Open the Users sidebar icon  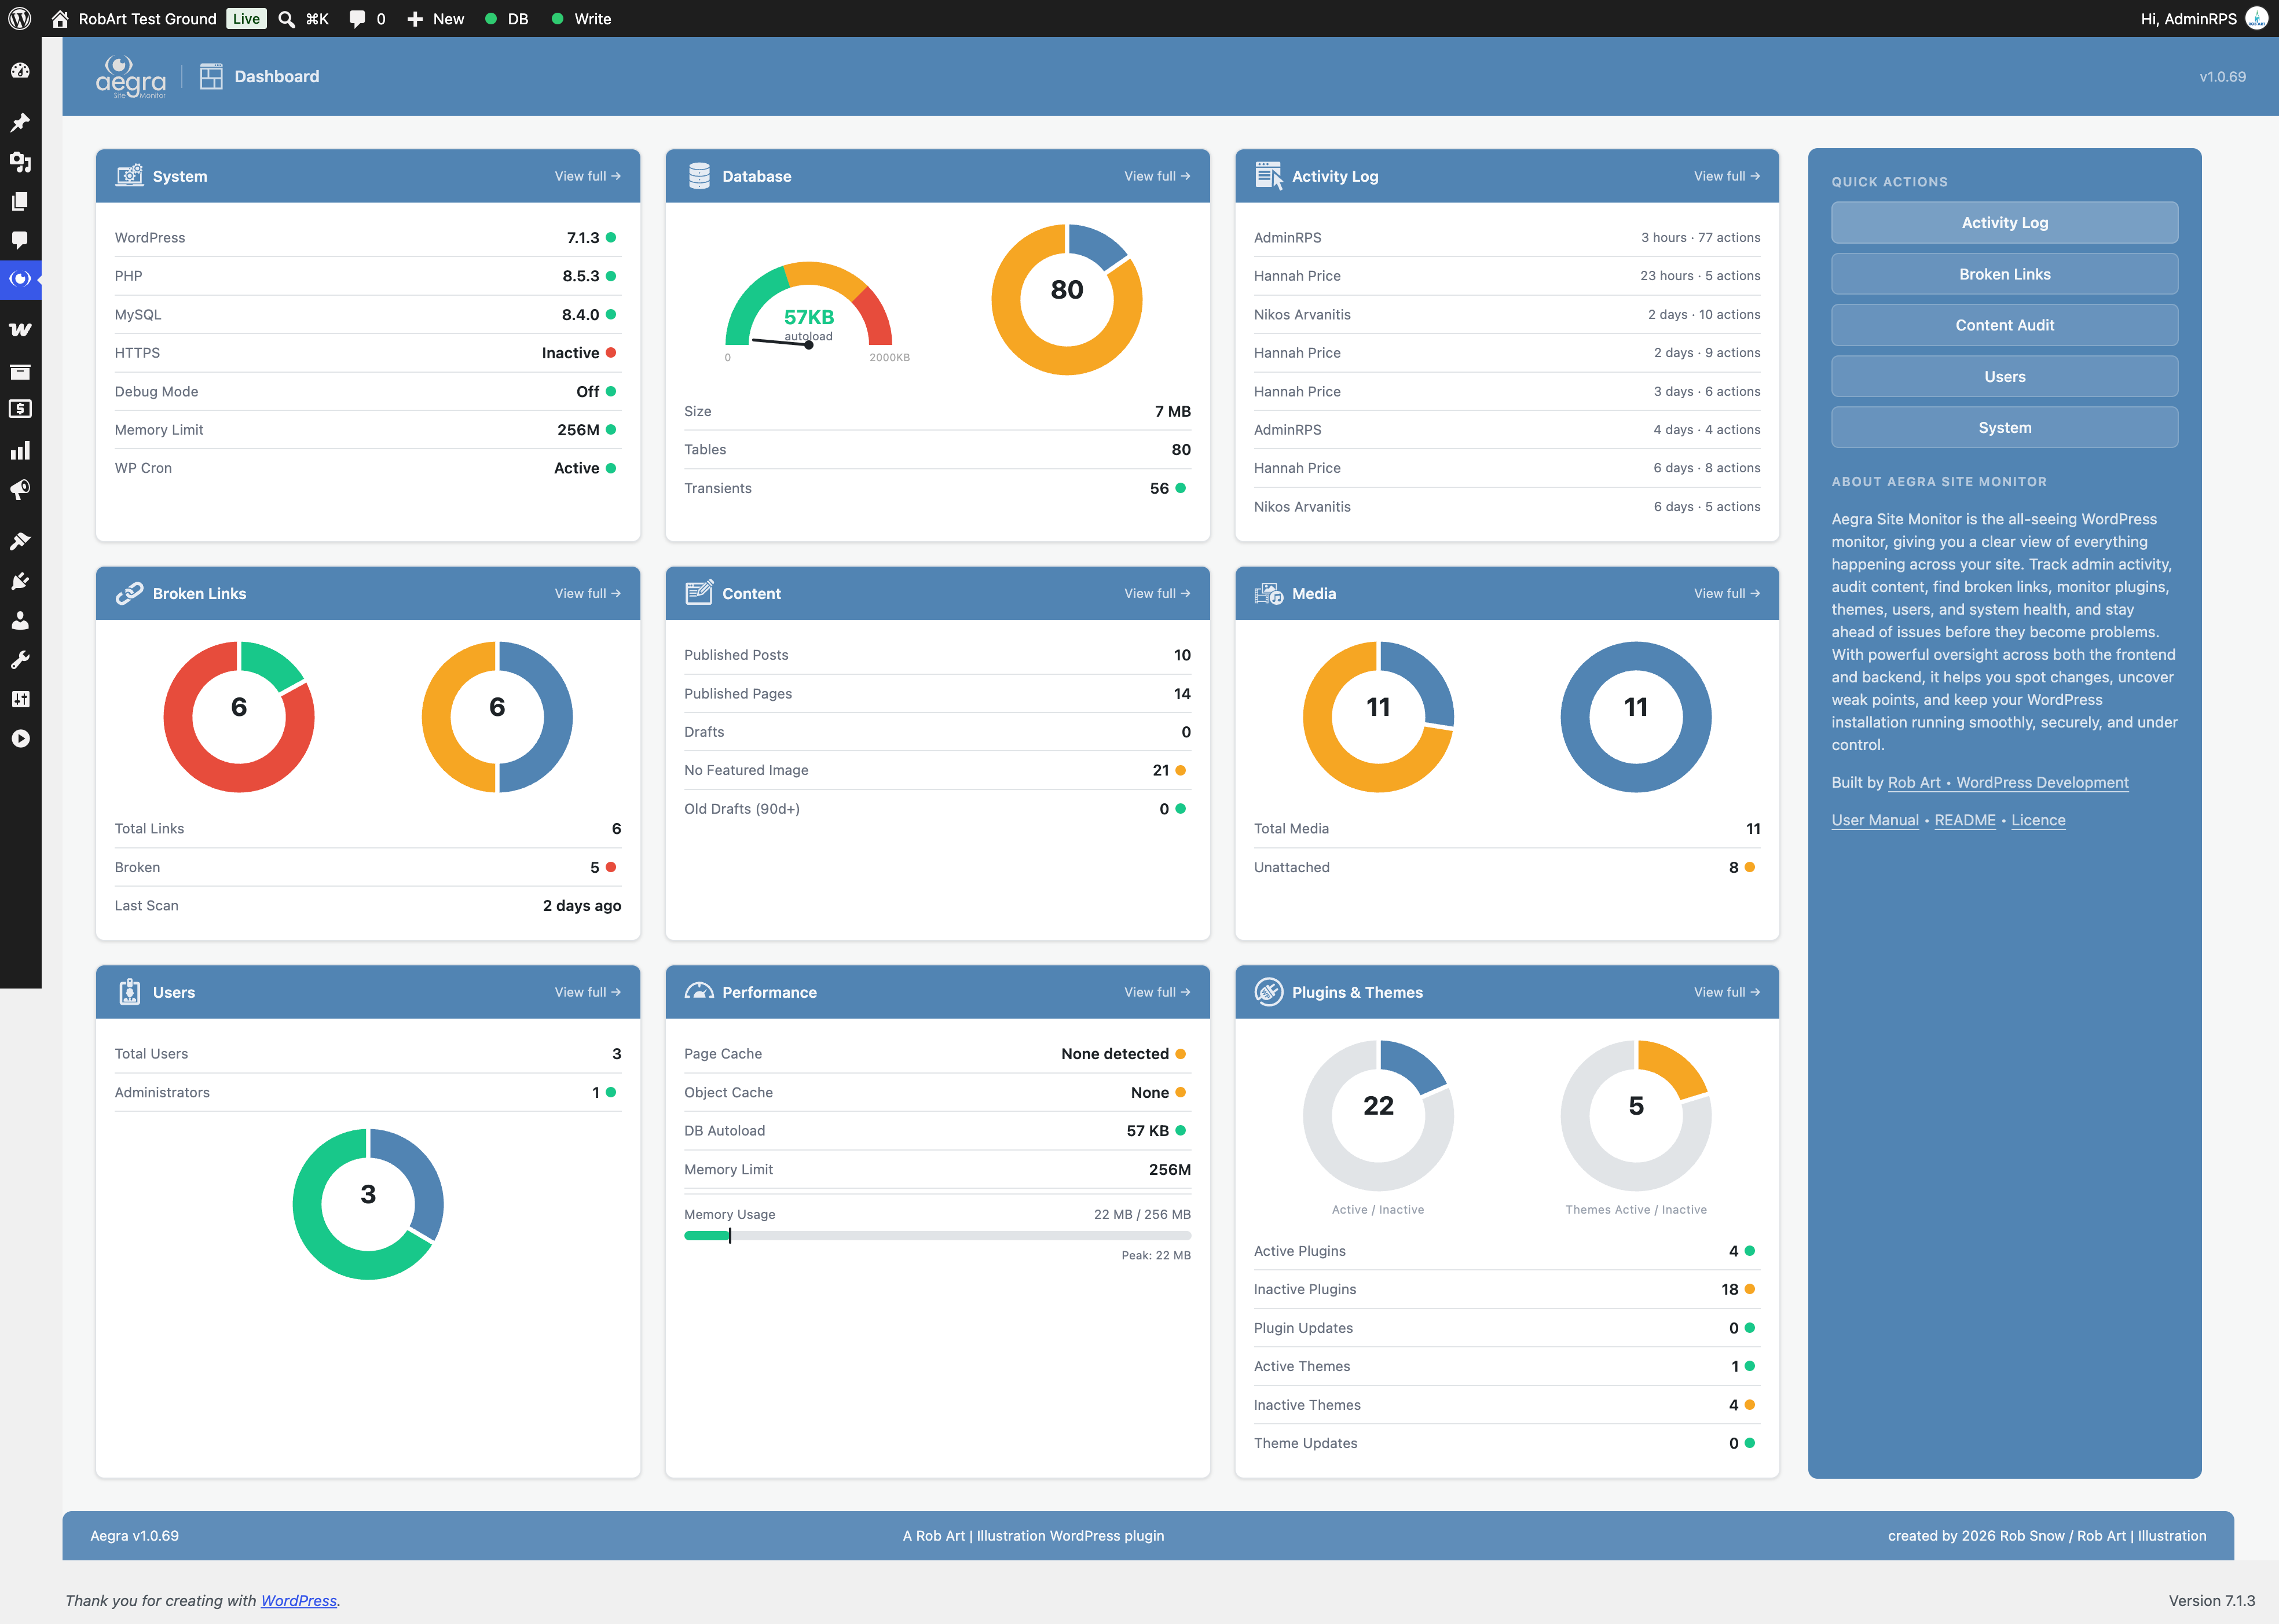(20, 620)
